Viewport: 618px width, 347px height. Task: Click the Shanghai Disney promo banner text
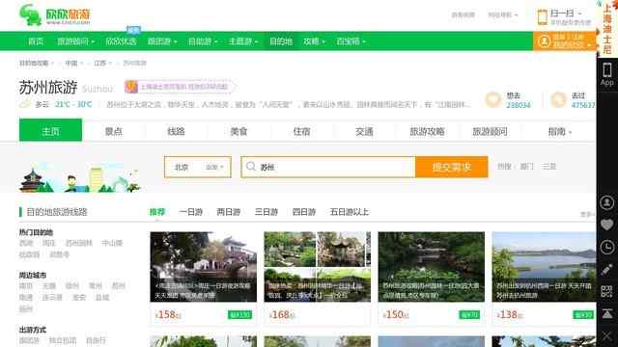coord(184,87)
